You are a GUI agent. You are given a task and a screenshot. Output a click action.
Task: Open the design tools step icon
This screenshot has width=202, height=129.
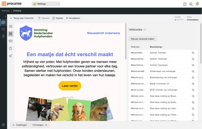click(x=11, y=34)
